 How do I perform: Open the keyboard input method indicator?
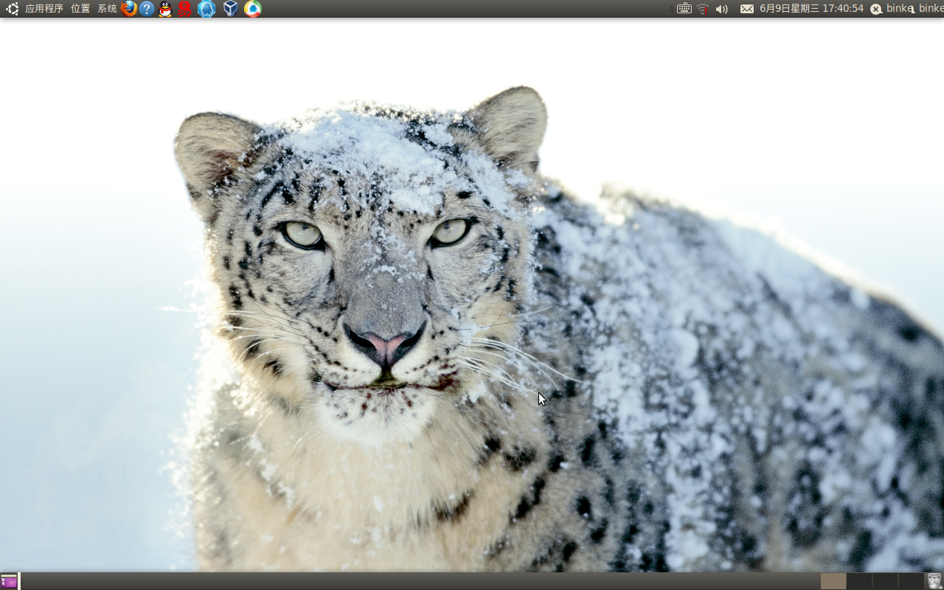684,9
